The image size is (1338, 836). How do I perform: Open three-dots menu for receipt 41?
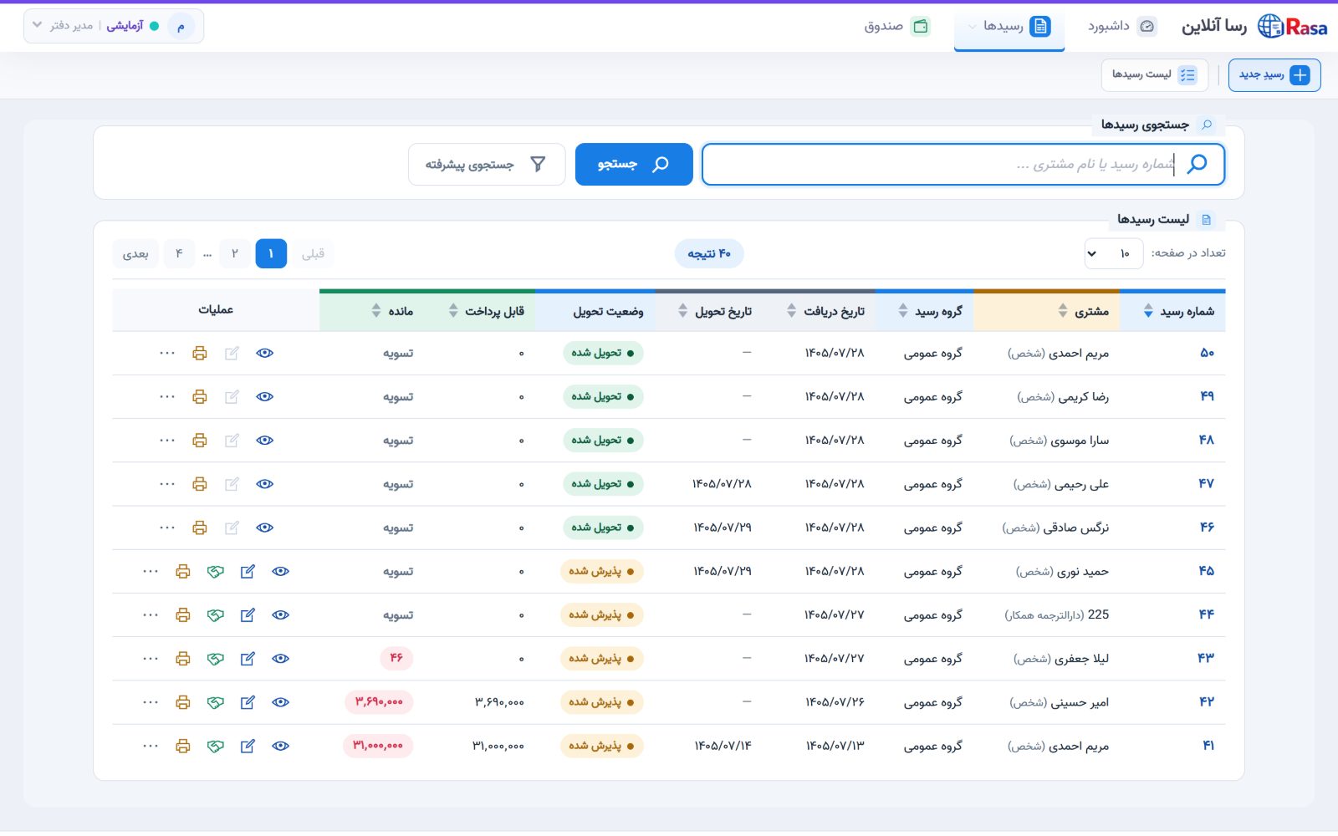(151, 746)
